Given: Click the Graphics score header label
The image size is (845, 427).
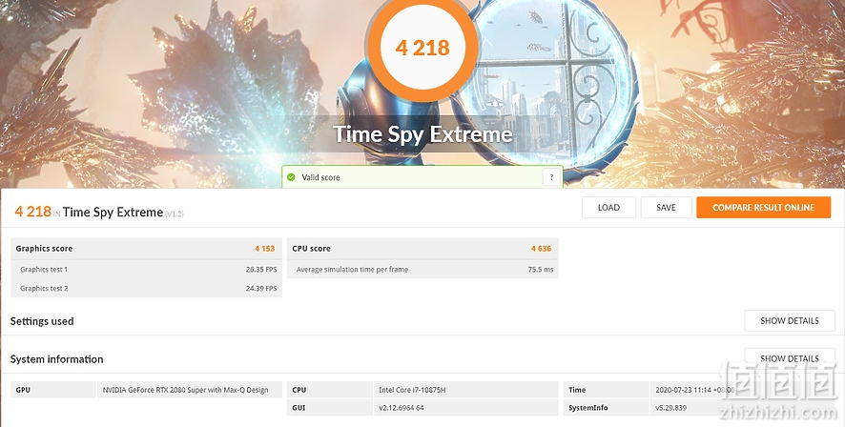Looking at the screenshot, I should tap(44, 249).
